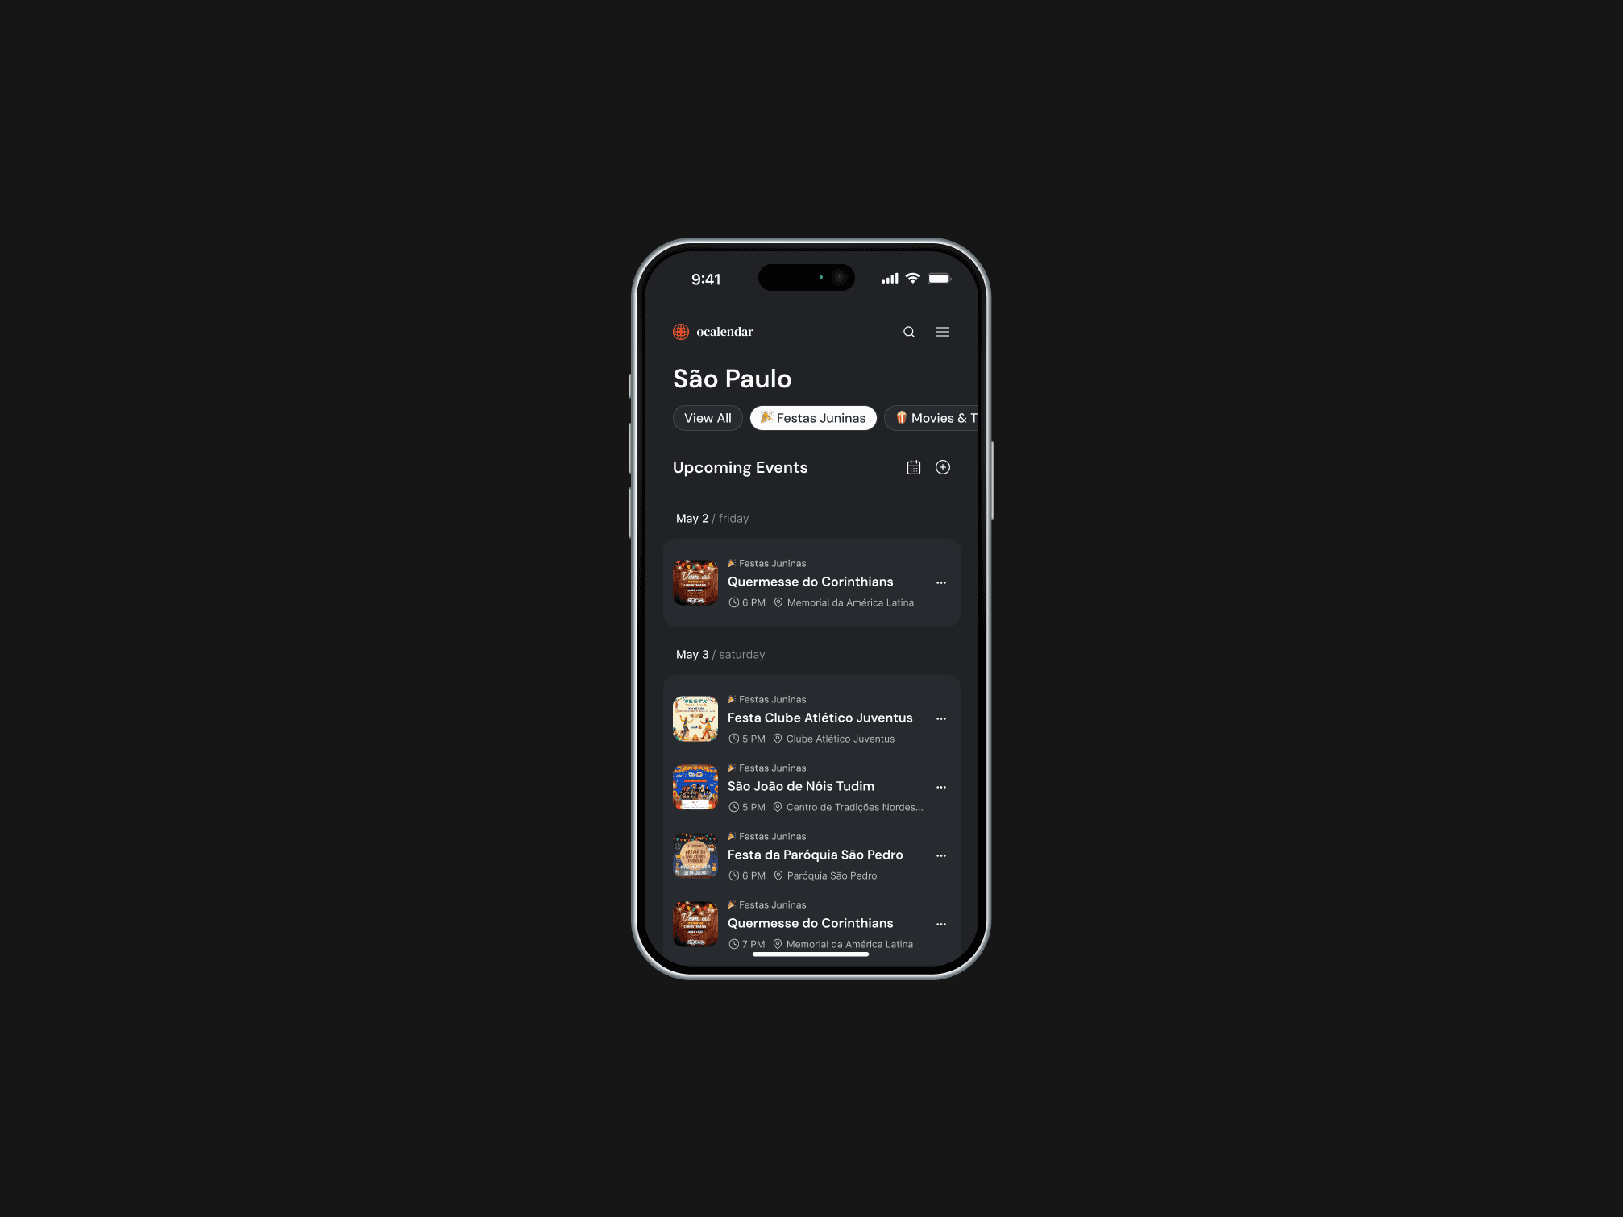Toggle View All events filter
1623x1217 pixels.
point(708,416)
